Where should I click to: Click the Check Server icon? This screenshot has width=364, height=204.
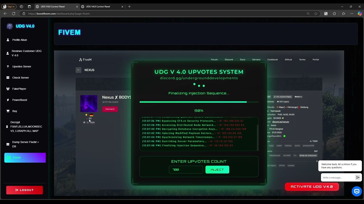point(8,78)
